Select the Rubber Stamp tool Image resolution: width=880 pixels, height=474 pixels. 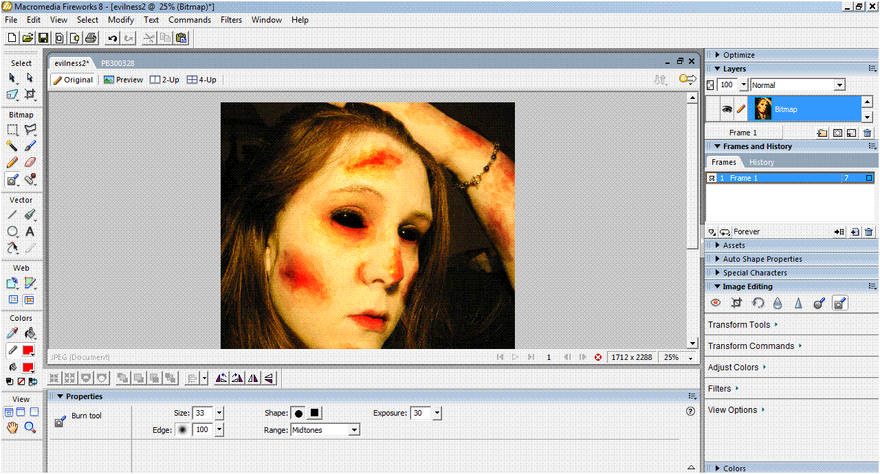click(30, 180)
